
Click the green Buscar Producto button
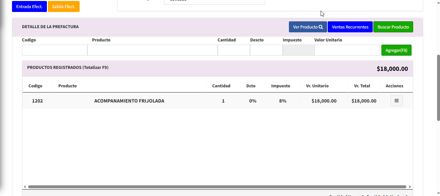(x=393, y=27)
